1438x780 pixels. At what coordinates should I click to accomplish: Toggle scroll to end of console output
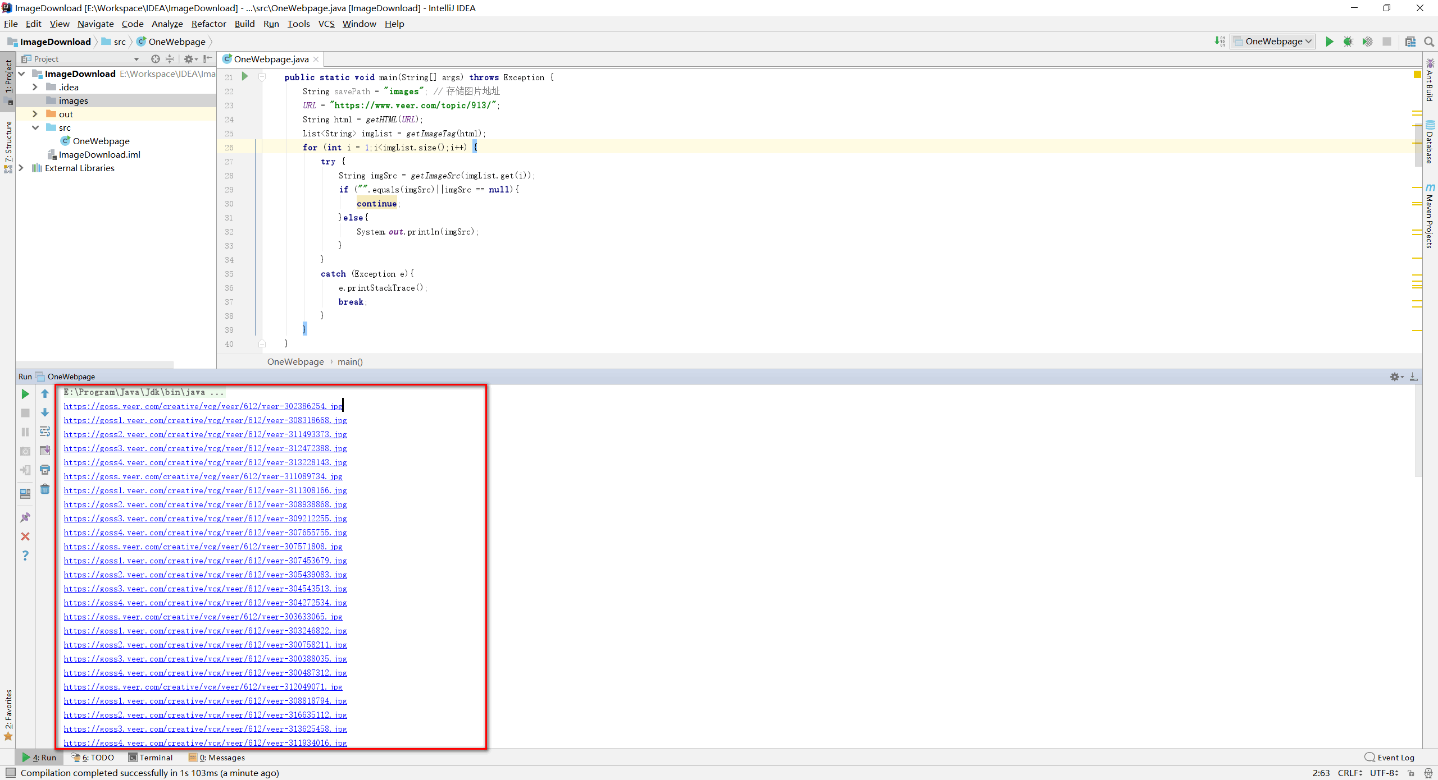coord(45,451)
